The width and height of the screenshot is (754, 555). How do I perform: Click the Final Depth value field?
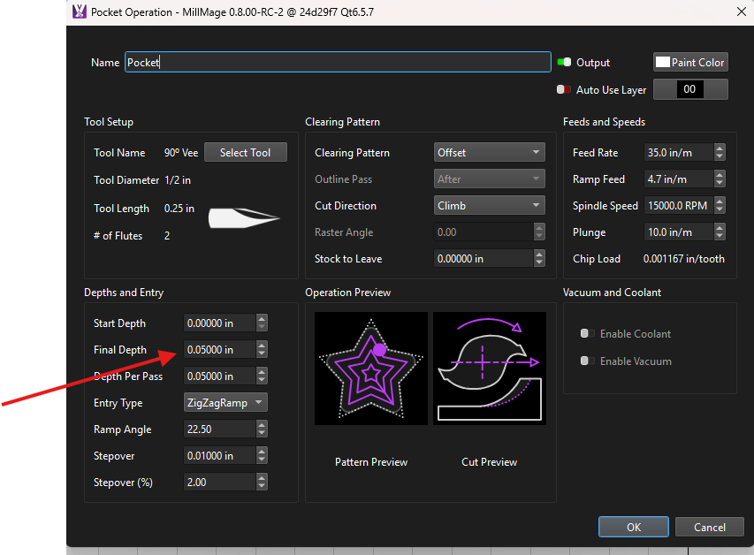click(x=219, y=349)
